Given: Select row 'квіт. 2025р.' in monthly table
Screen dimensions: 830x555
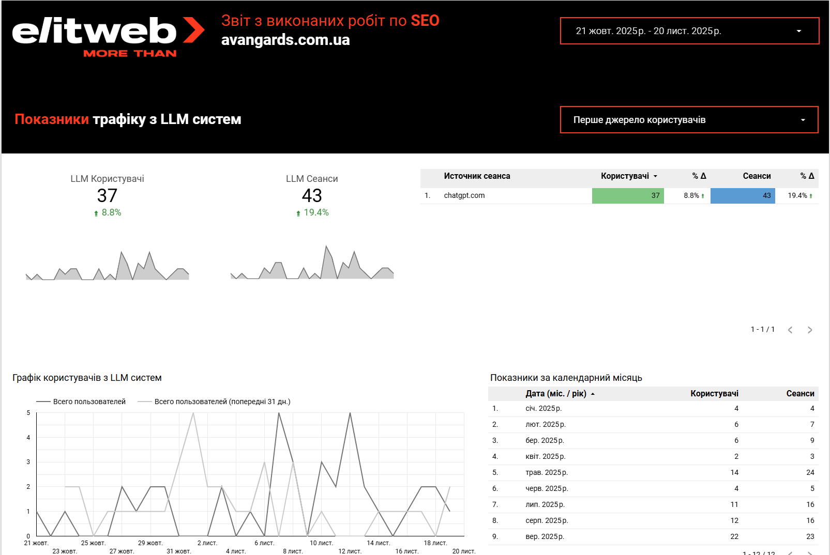Looking at the screenshot, I should click(653, 457).
